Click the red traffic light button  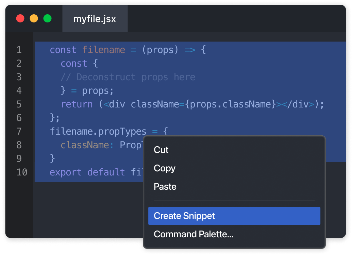[20, 18]
